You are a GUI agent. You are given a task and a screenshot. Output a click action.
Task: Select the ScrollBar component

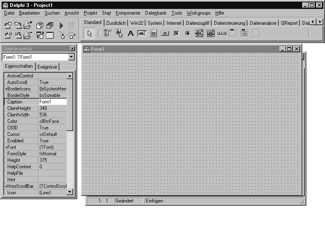tap(222, 33)
